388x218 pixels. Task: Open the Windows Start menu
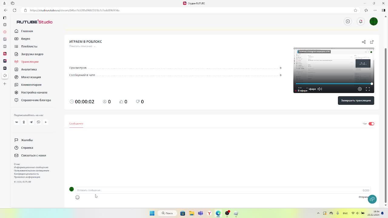coord(152,213)
